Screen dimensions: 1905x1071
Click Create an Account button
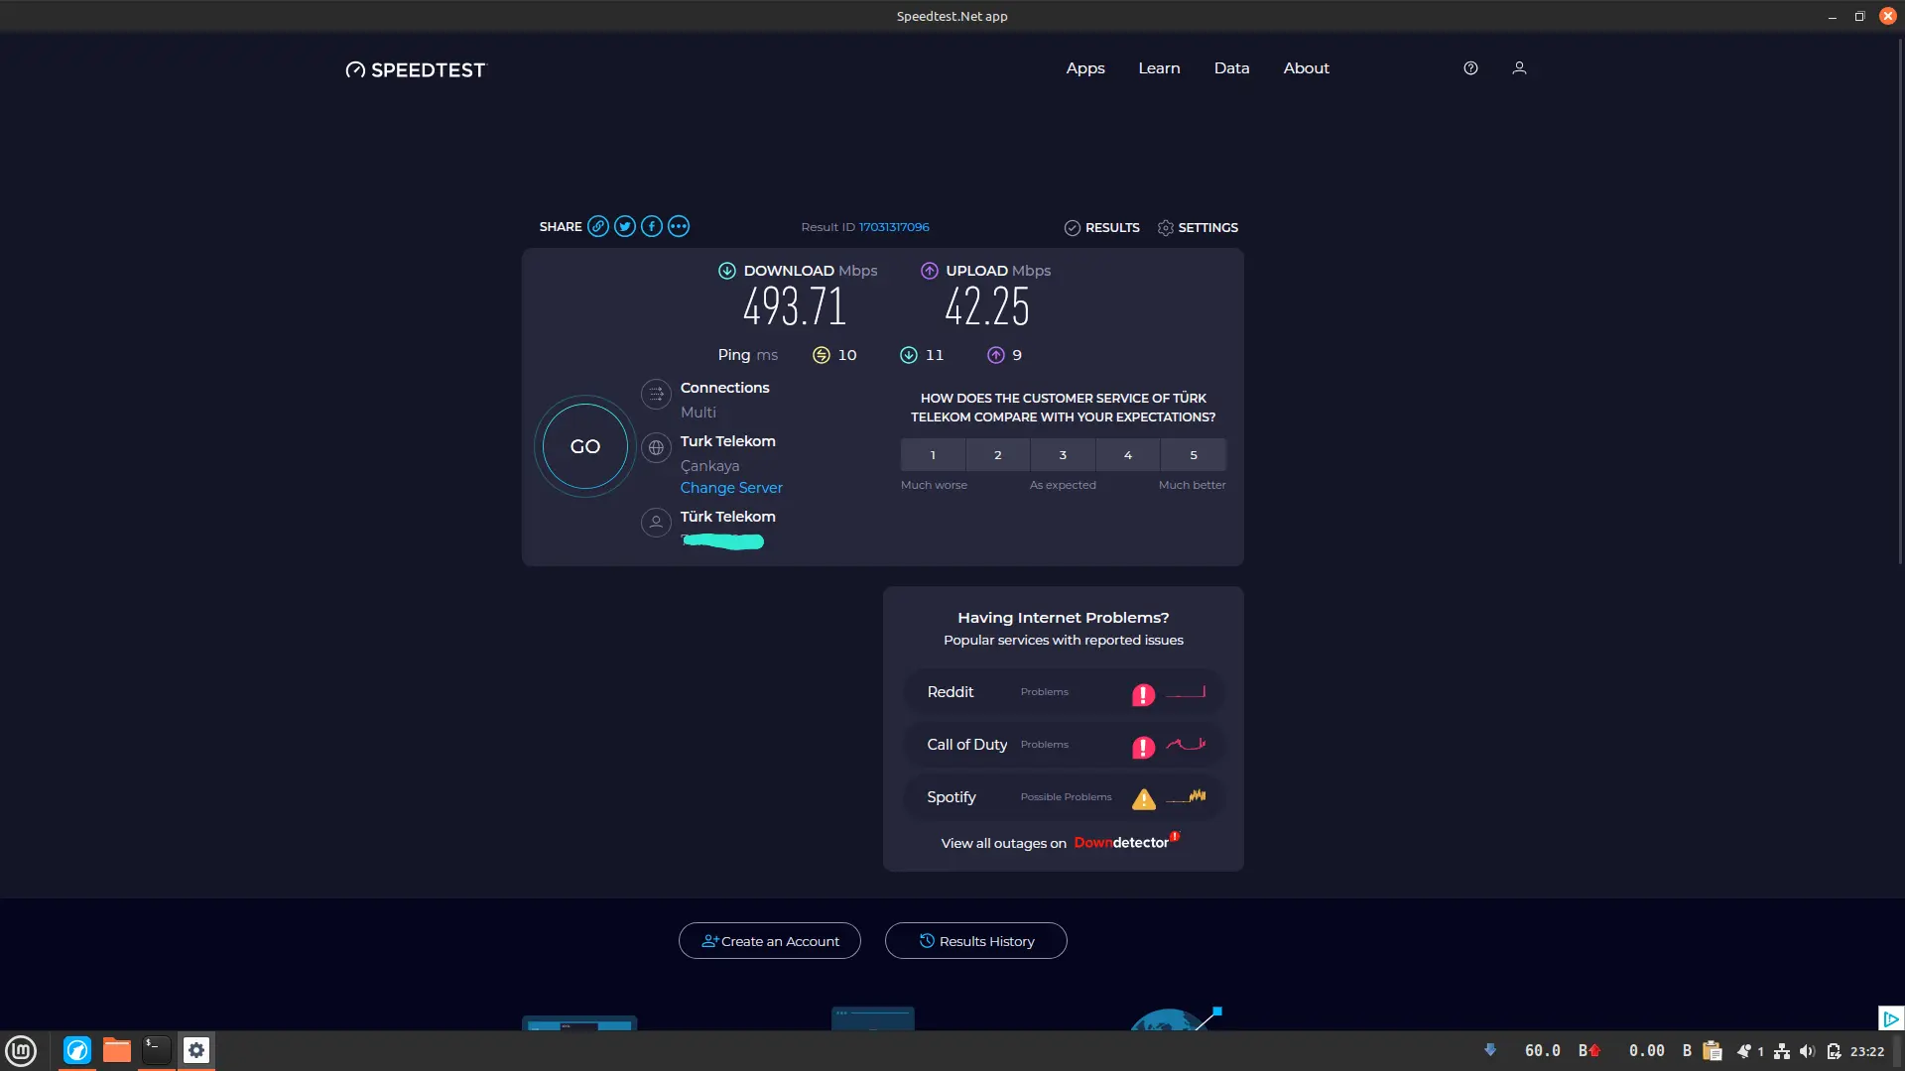pos(770,941)
